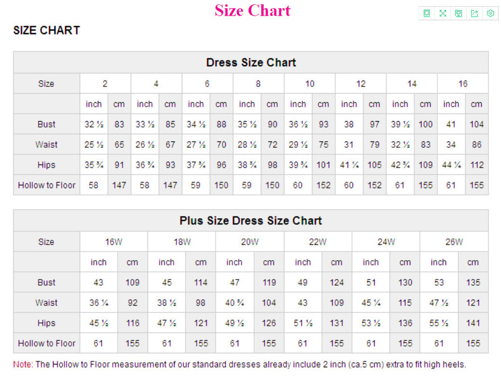Viewport: 501px width, 376px height.
Task: Click the Bust row label
Action: click(x=46, y=124)
